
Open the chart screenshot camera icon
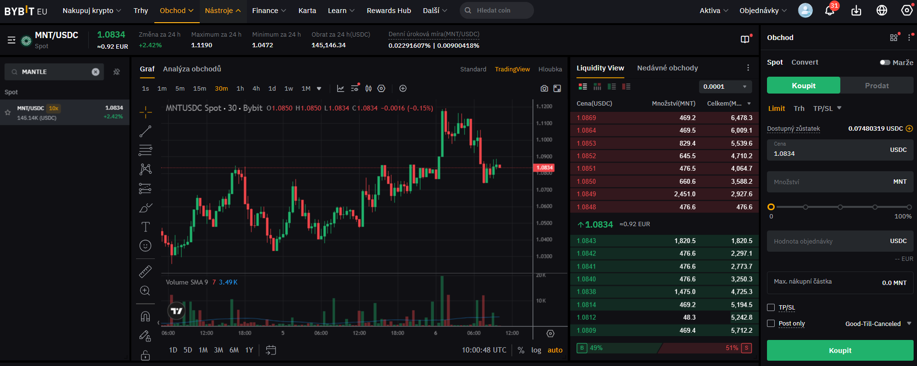pyautogui.click(x=544, y=89)
